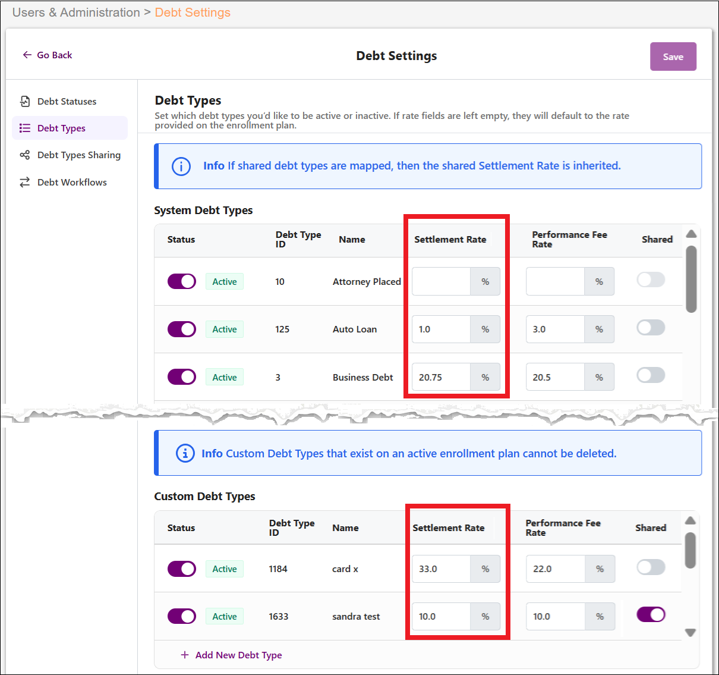
Task: Enable Shared for Business Debt
Action: (x=651, y=375)
